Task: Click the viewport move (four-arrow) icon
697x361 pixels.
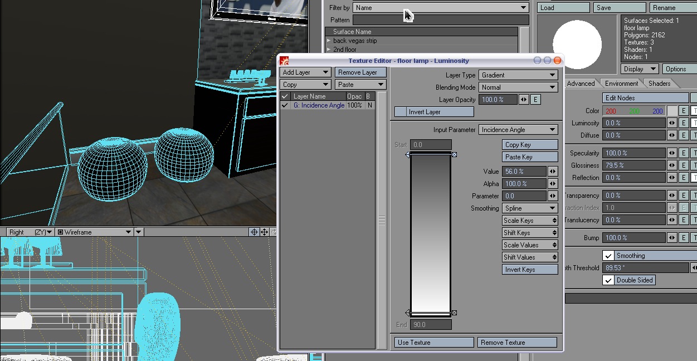Action: point(265,232)
